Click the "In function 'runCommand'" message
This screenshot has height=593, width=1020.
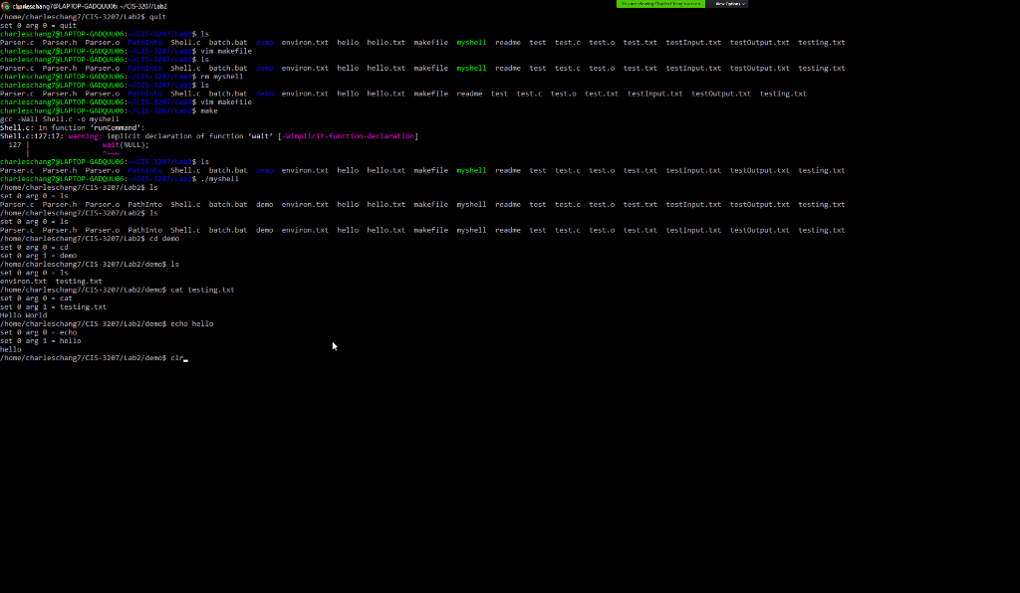point(92,128)
